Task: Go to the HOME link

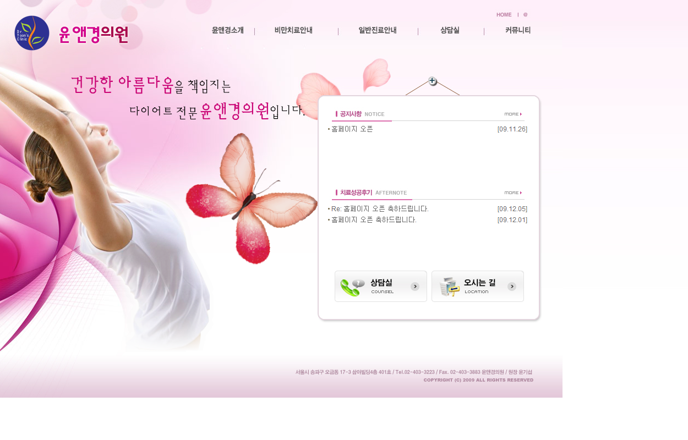Action: coord(504,15)
